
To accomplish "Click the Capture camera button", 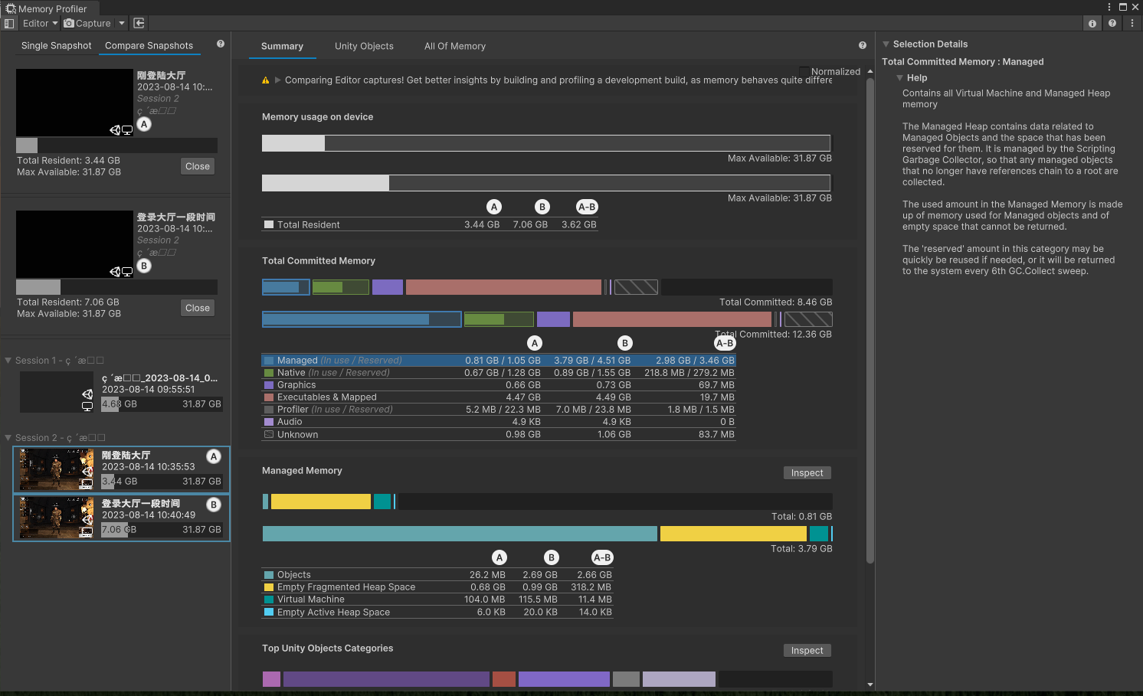I will point(88,24).
